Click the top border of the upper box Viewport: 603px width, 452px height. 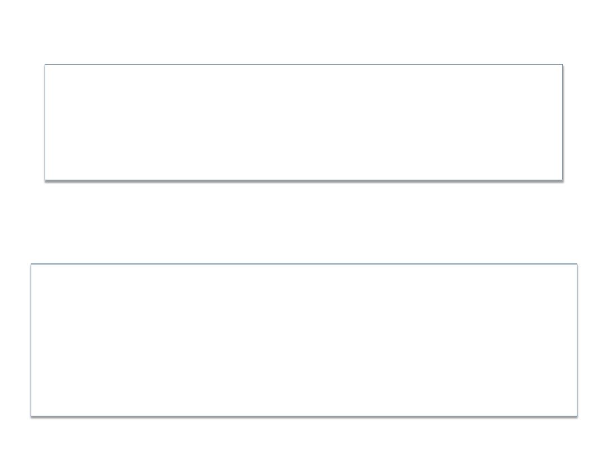tap(303, 65)
